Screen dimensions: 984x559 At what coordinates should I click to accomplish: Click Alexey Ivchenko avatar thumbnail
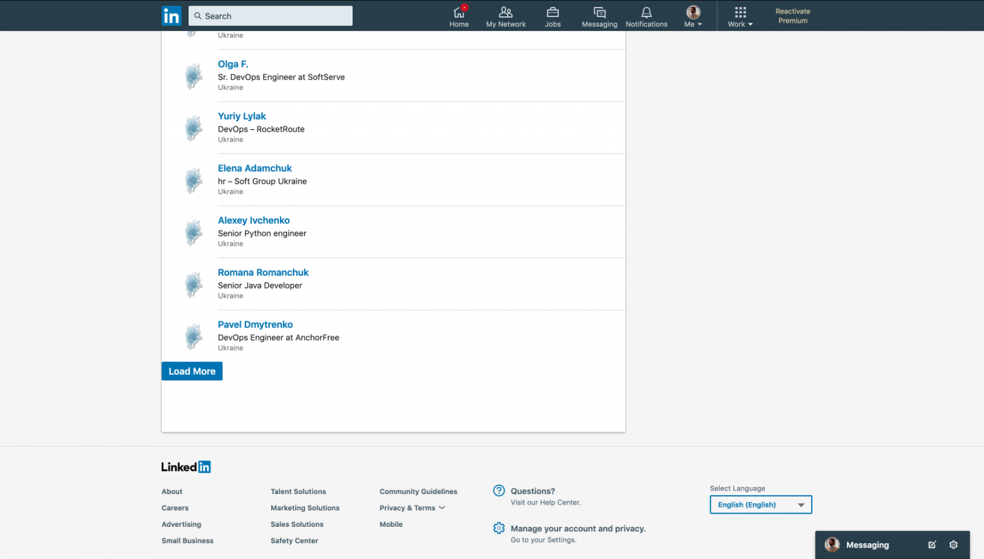(194, 232)
